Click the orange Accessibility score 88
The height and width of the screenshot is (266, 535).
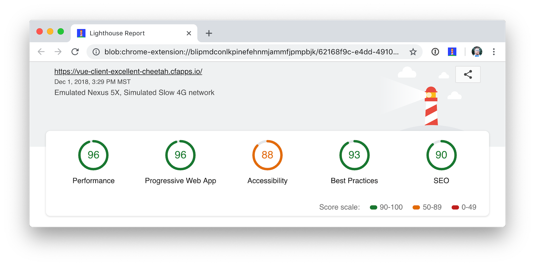[267, 155]
